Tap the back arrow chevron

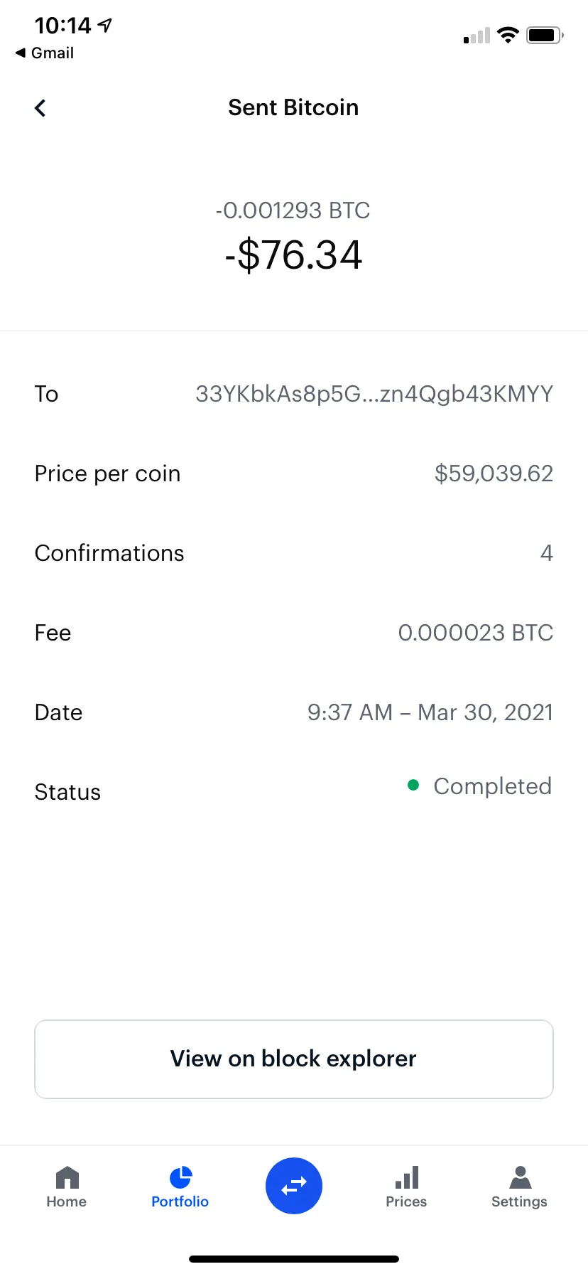(40, 108)
